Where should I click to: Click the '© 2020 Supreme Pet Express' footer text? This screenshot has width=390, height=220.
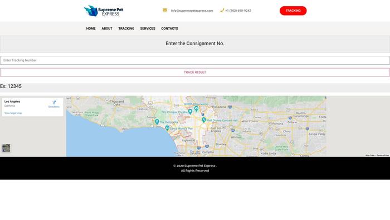195,166
